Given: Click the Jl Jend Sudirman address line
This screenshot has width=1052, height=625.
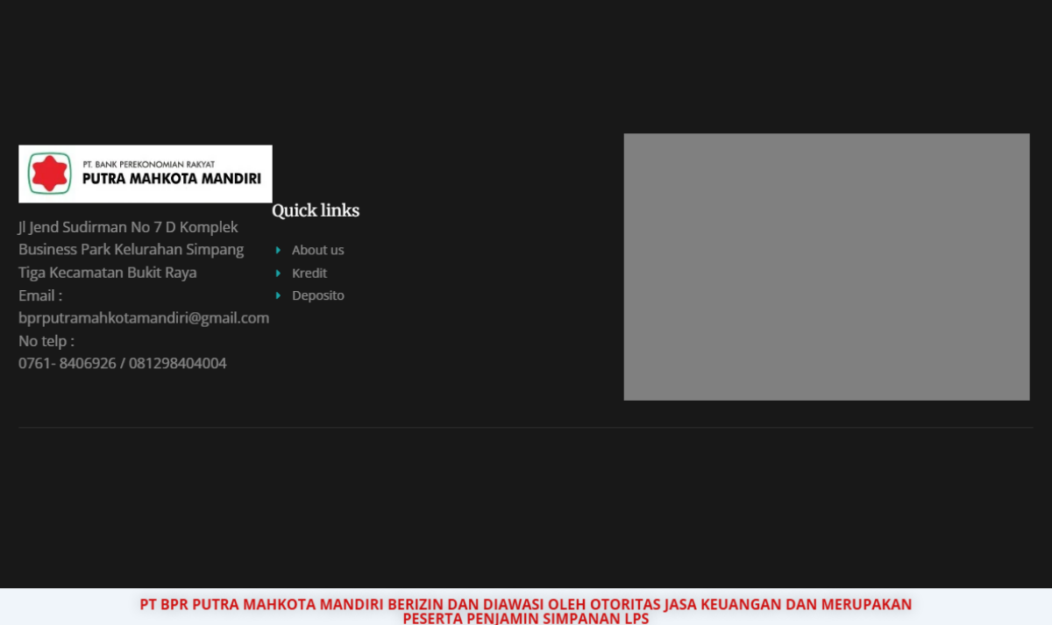Looking at the screenshot, I should [128, 228].
